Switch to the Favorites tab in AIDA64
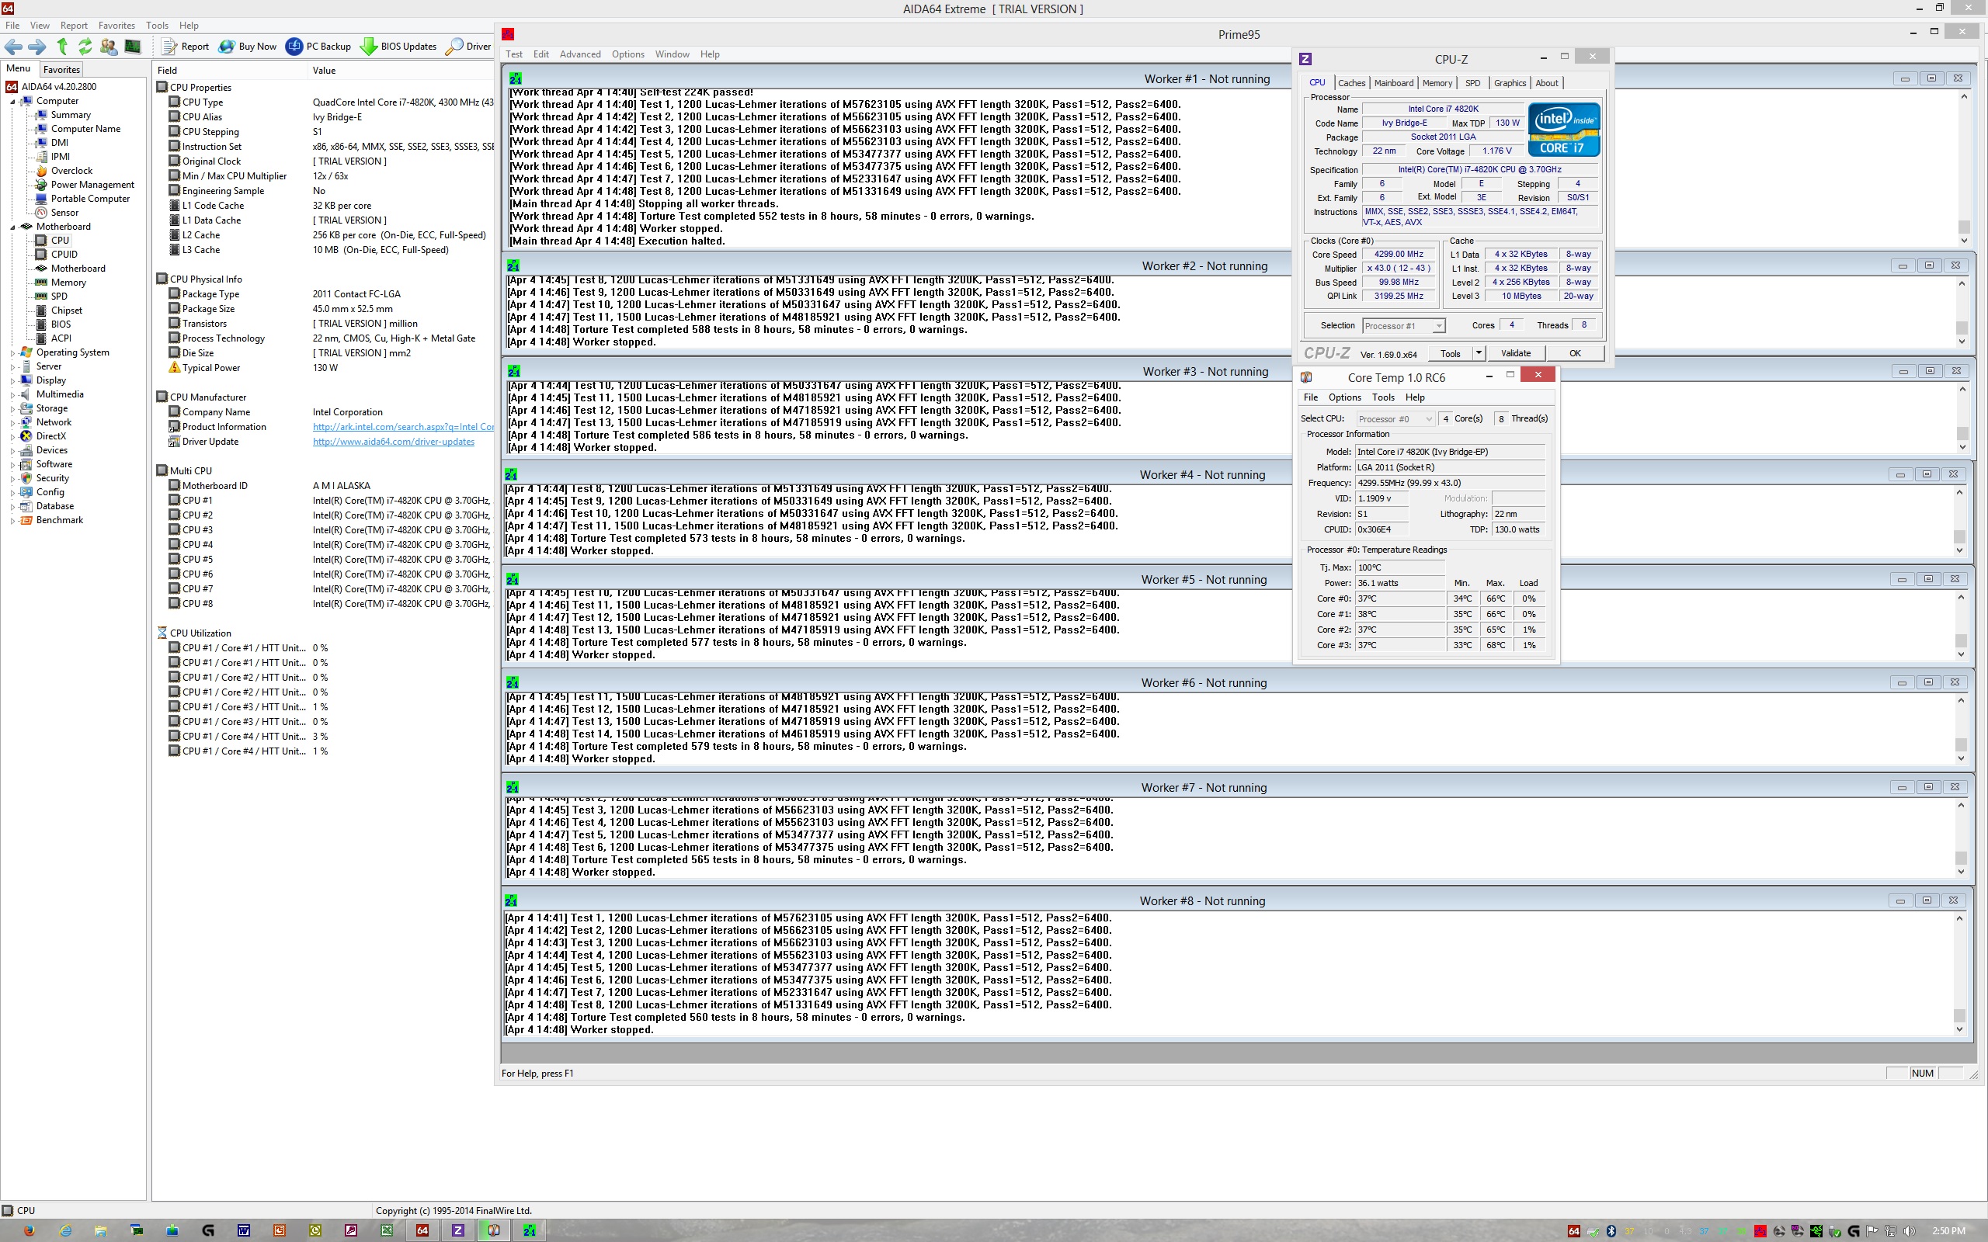The image size is (1988, 1242). 61,70
